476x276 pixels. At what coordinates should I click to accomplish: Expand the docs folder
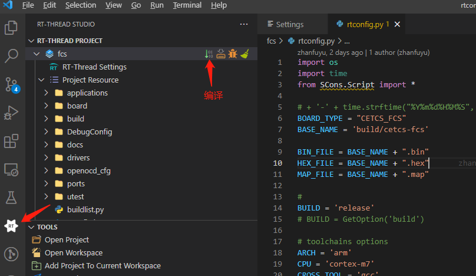tap(46, 144)
